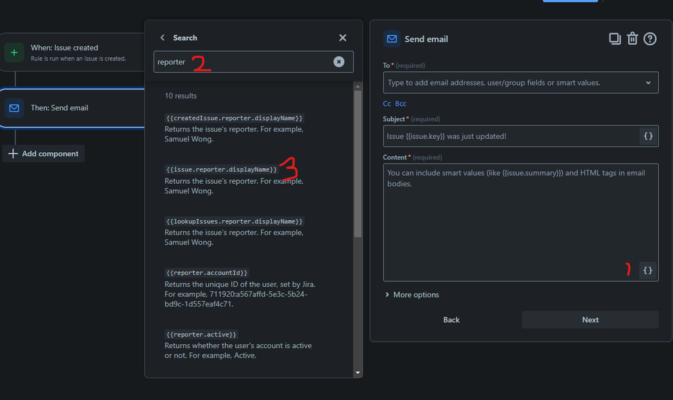Click the {} icon in the Content field

point(647,270)
